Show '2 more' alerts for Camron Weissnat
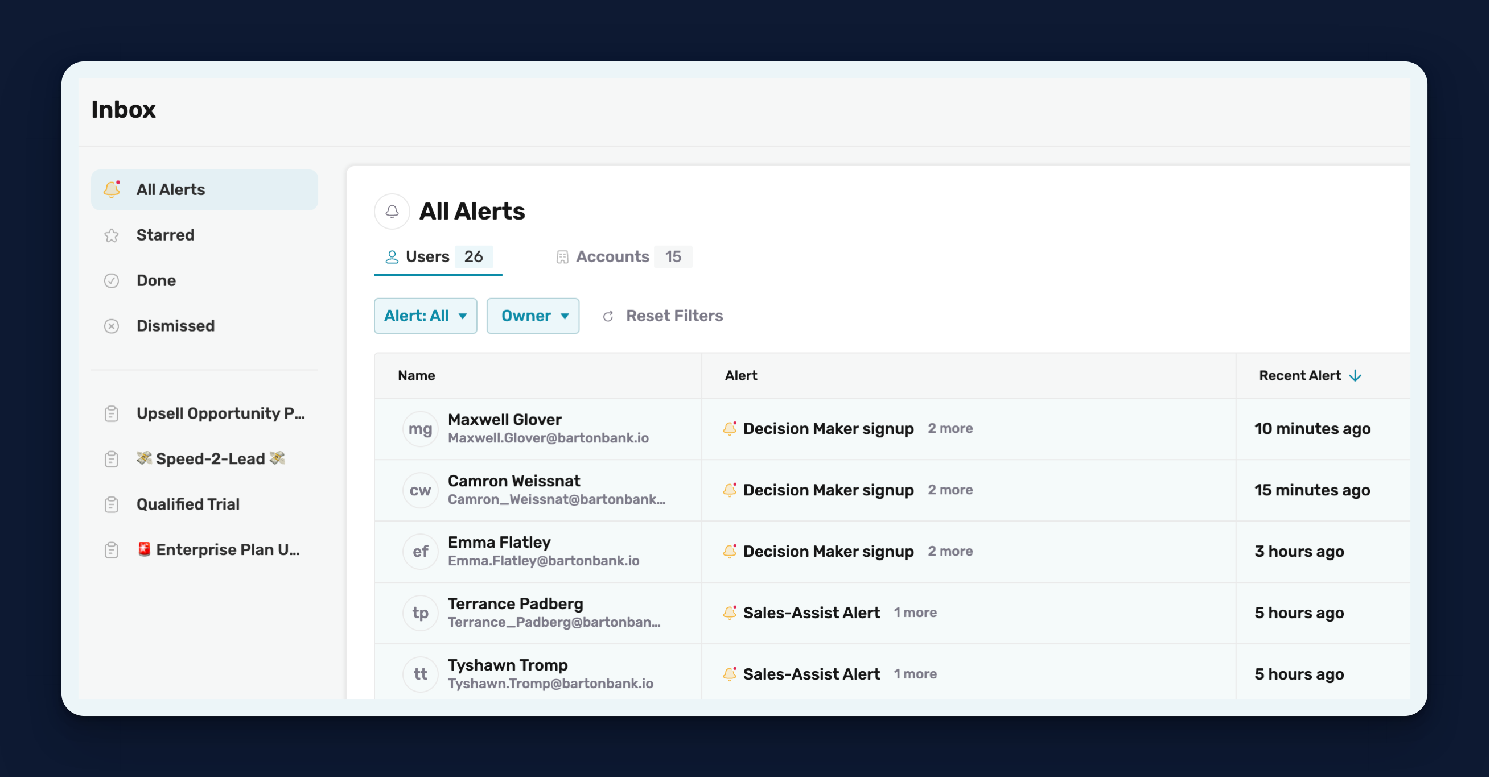This screenshot has height=778, width=1490. [x=950, y=490]
